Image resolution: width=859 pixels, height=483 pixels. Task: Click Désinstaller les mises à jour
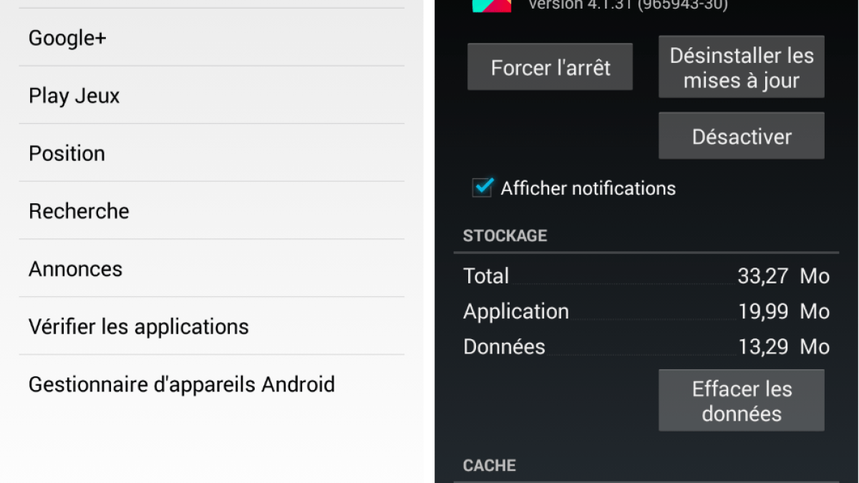coord(741,68)
